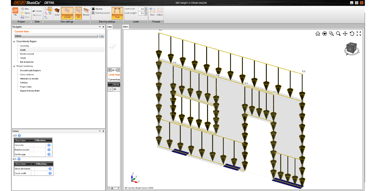This screenshot has width=382, height=191.
Task: Select the pan tool with four arrows
Action: [x=345, y=34]
